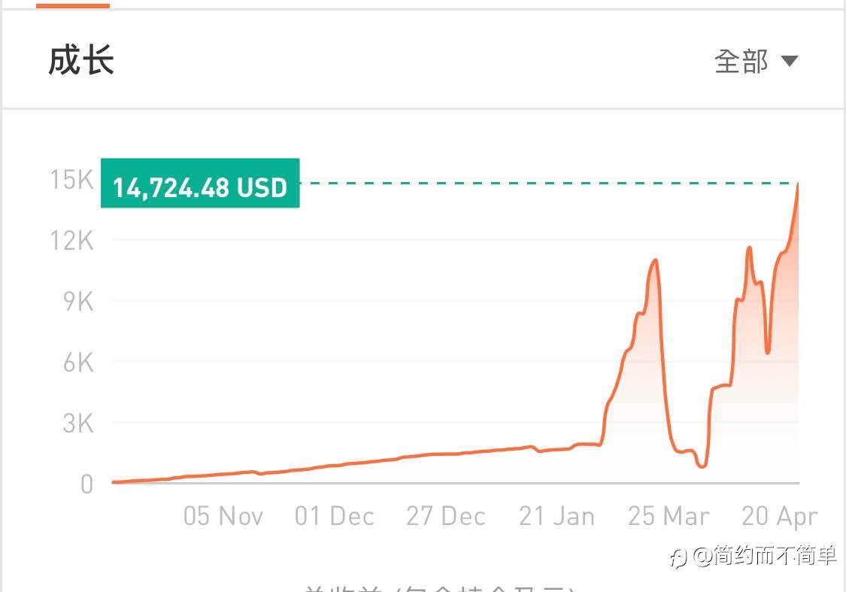Open the @简约而不简单 watermark username
Viewport: 846px width, 592px height.
tap(765, 557)
